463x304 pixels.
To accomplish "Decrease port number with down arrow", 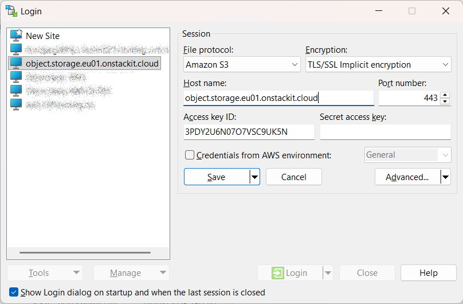I will click(445, 102).
